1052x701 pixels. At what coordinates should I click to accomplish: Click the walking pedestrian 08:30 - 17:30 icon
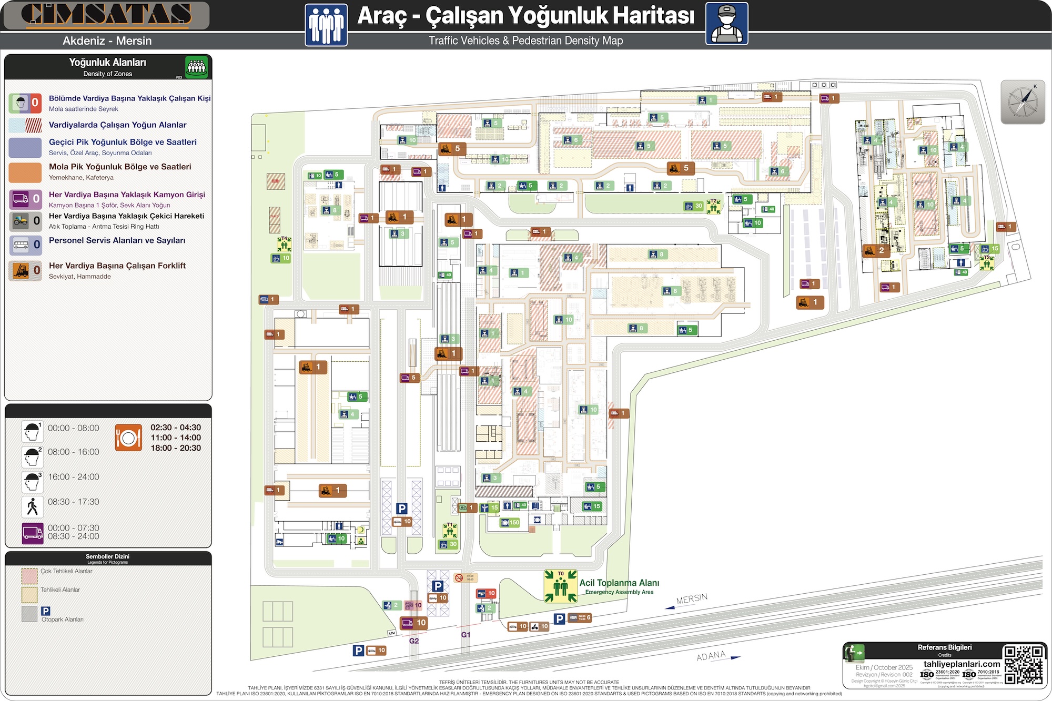click(x=32, y=507)
